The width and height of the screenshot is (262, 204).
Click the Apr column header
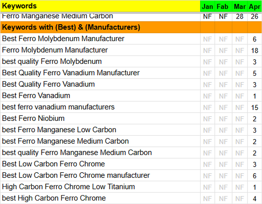pyautogui.click(x=254, y=7)
